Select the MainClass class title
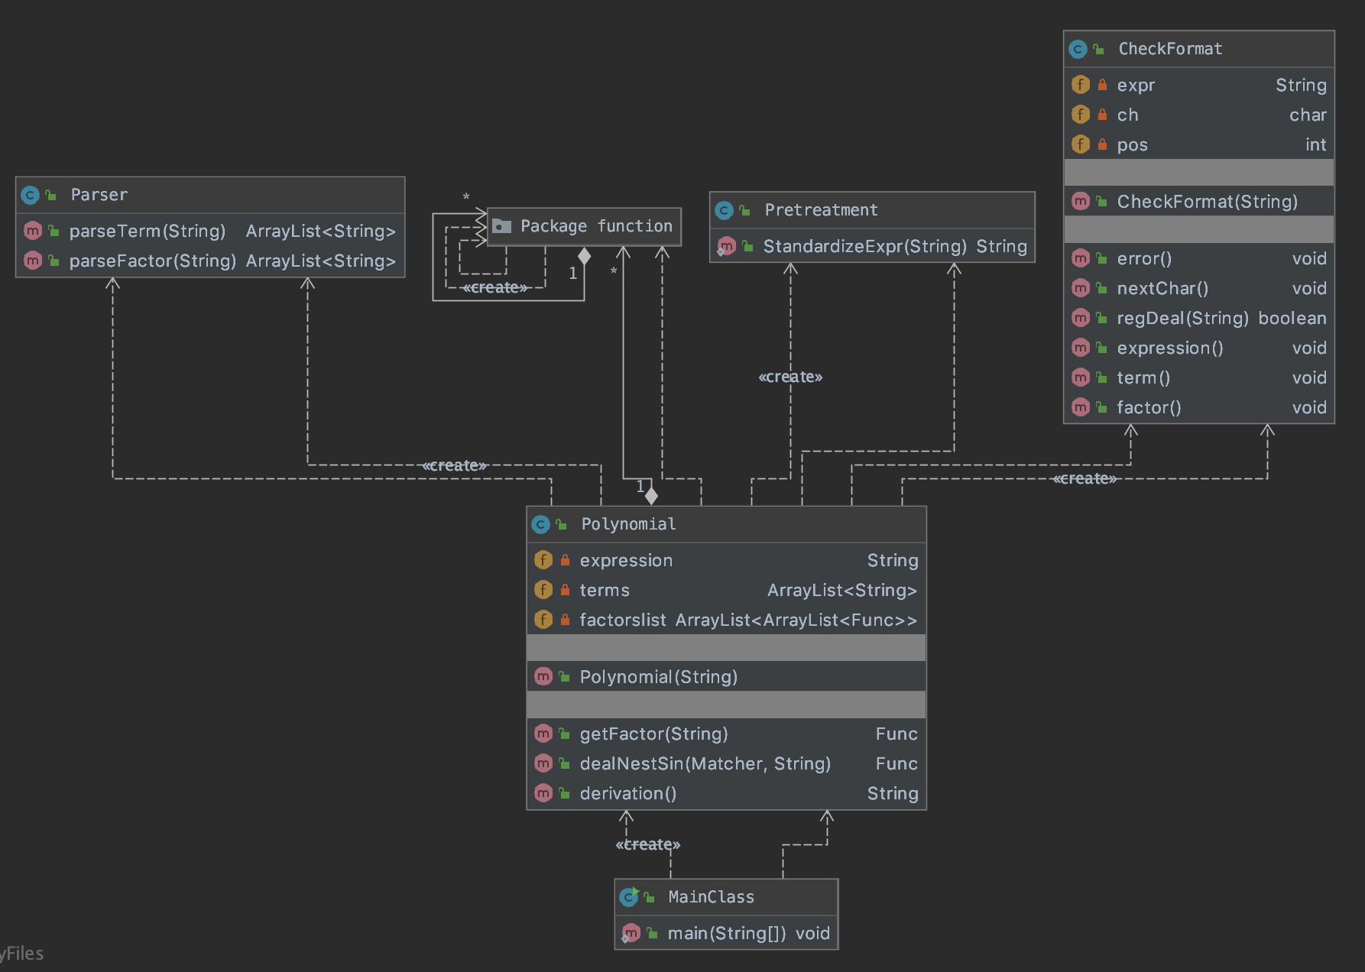 (711, 897)
